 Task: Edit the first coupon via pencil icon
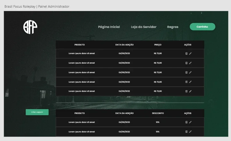190,122
